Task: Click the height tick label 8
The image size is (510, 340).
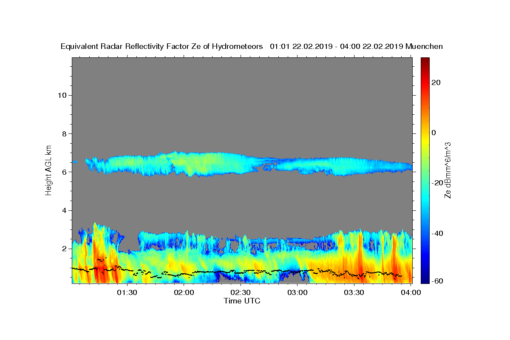Action: click(64, 133)
